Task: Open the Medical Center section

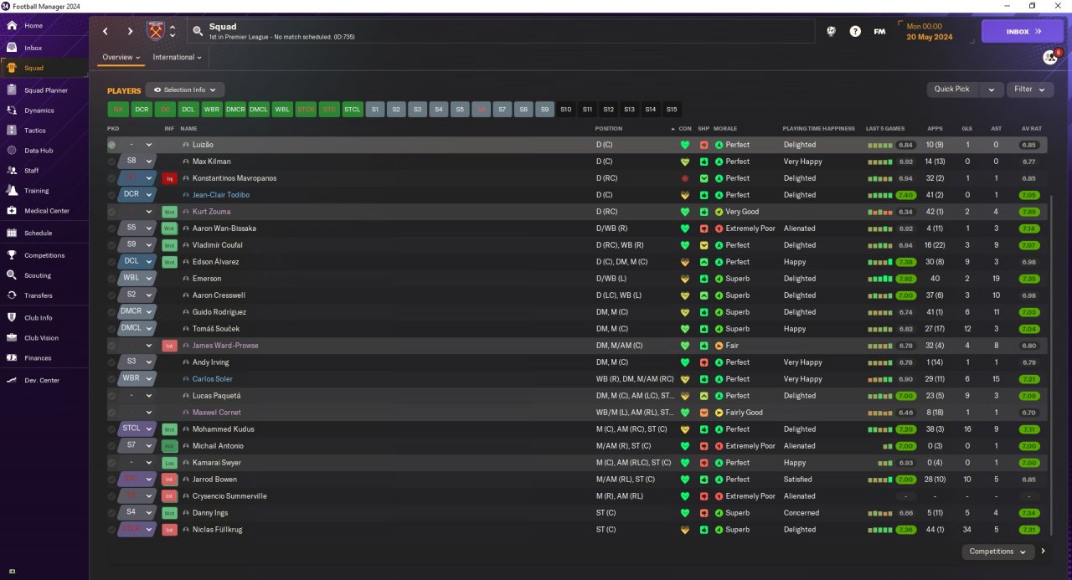Action: tap(46, 211)
